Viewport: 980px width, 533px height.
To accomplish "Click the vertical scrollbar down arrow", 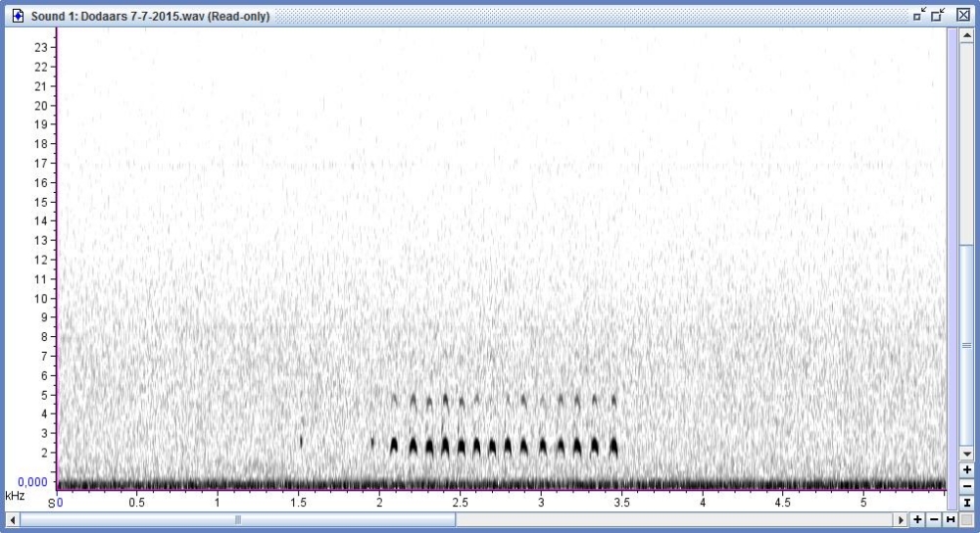I will click(967, 455).
